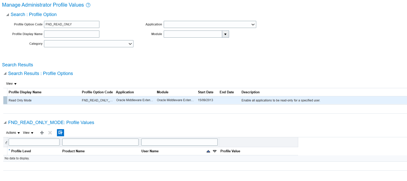The height and width of the screenshot is (181, 407).
Task: Click the Profile Option Code column header
Action: pyautogui.click(x=97, y=92)
